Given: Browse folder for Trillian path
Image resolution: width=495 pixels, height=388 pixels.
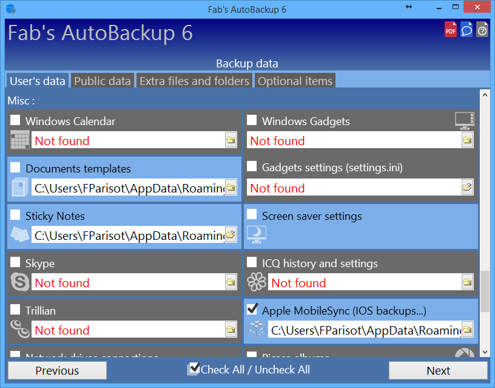Looking at the screenshot, I should (231, 329).
